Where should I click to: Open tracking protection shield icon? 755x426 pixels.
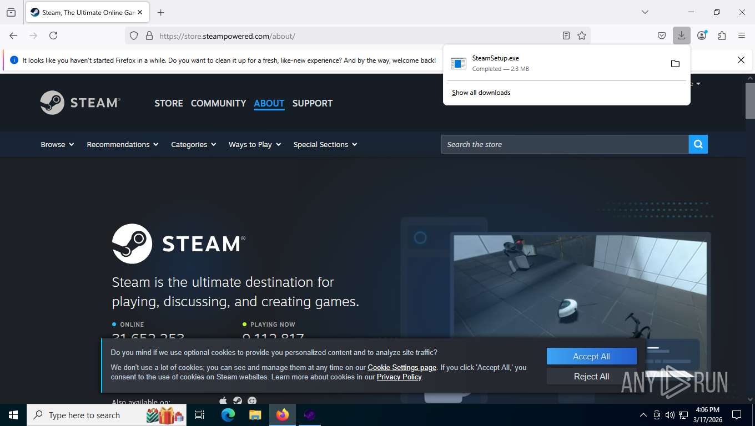pos(134,35)
